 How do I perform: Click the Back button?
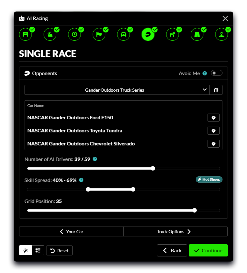(x=172, y=250)
